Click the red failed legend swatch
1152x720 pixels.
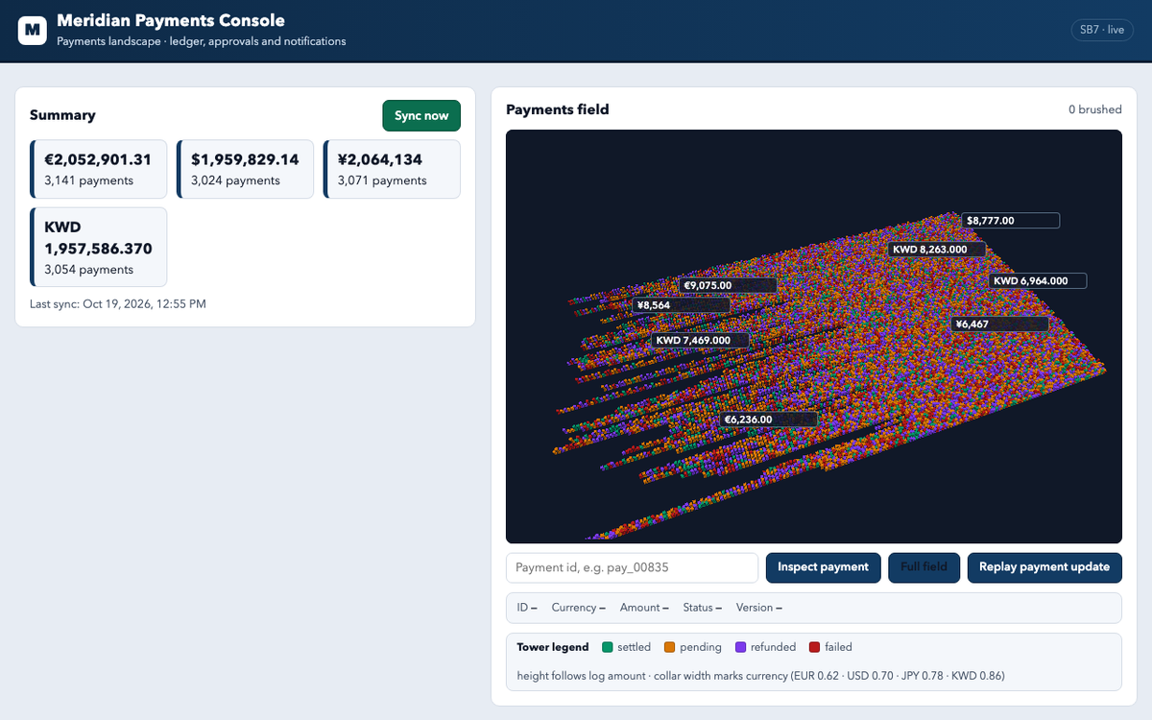(x=815, y=647)
